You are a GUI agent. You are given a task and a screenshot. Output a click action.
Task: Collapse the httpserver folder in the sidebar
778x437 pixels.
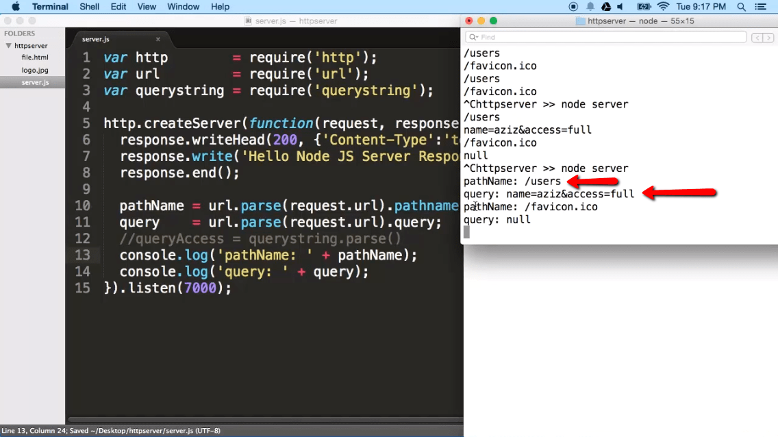7,45
